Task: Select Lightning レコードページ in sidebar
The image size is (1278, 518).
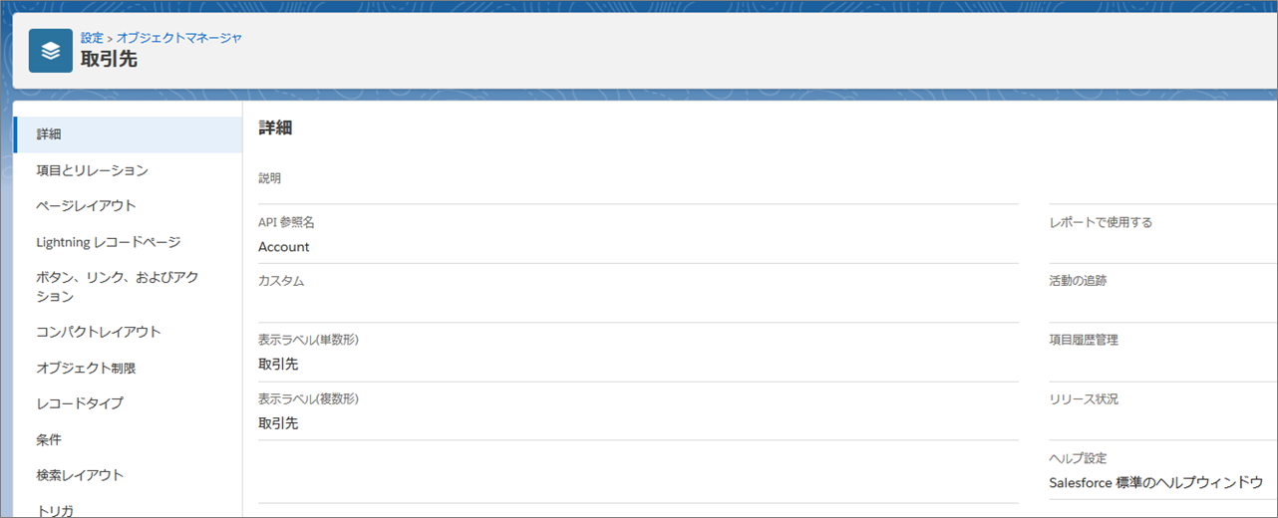Action: click(108, 242)
